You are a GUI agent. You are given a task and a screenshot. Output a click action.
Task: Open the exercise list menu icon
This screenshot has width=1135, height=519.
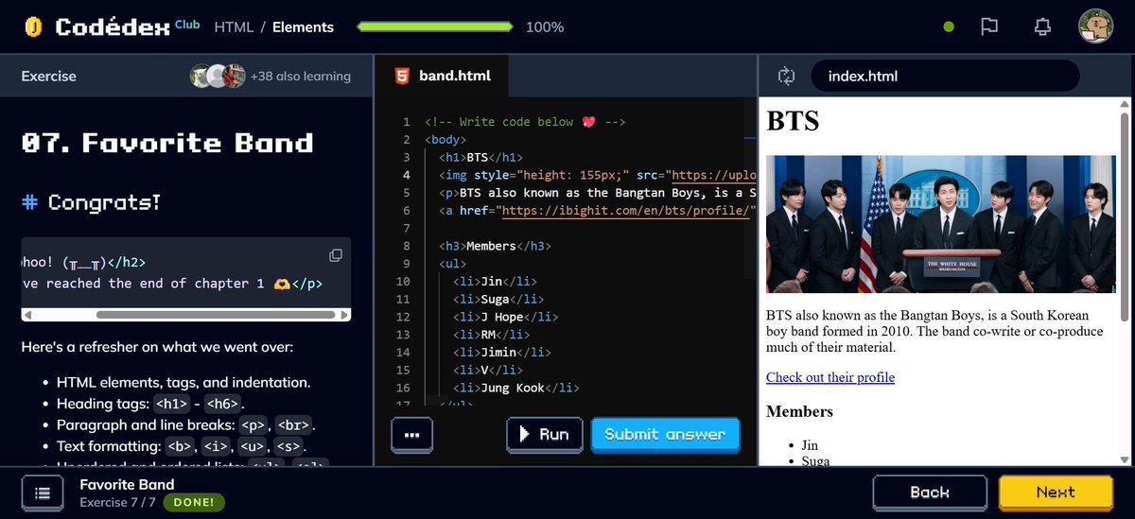tap(43, 493)
